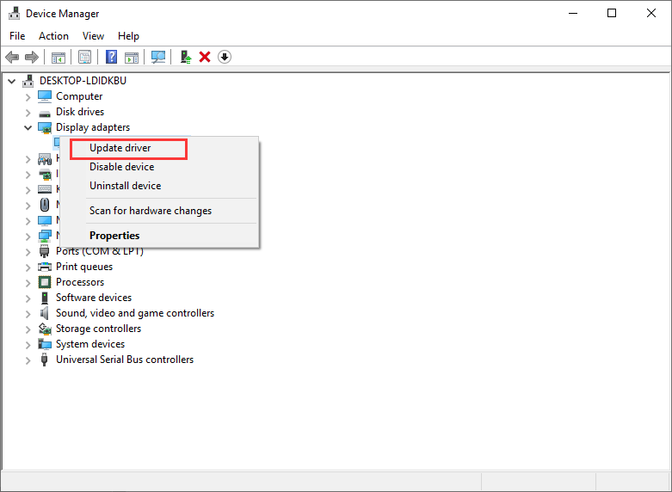Select the Processors tree item
The height and width of the screenshot is (492, 672).
point(80,282)
